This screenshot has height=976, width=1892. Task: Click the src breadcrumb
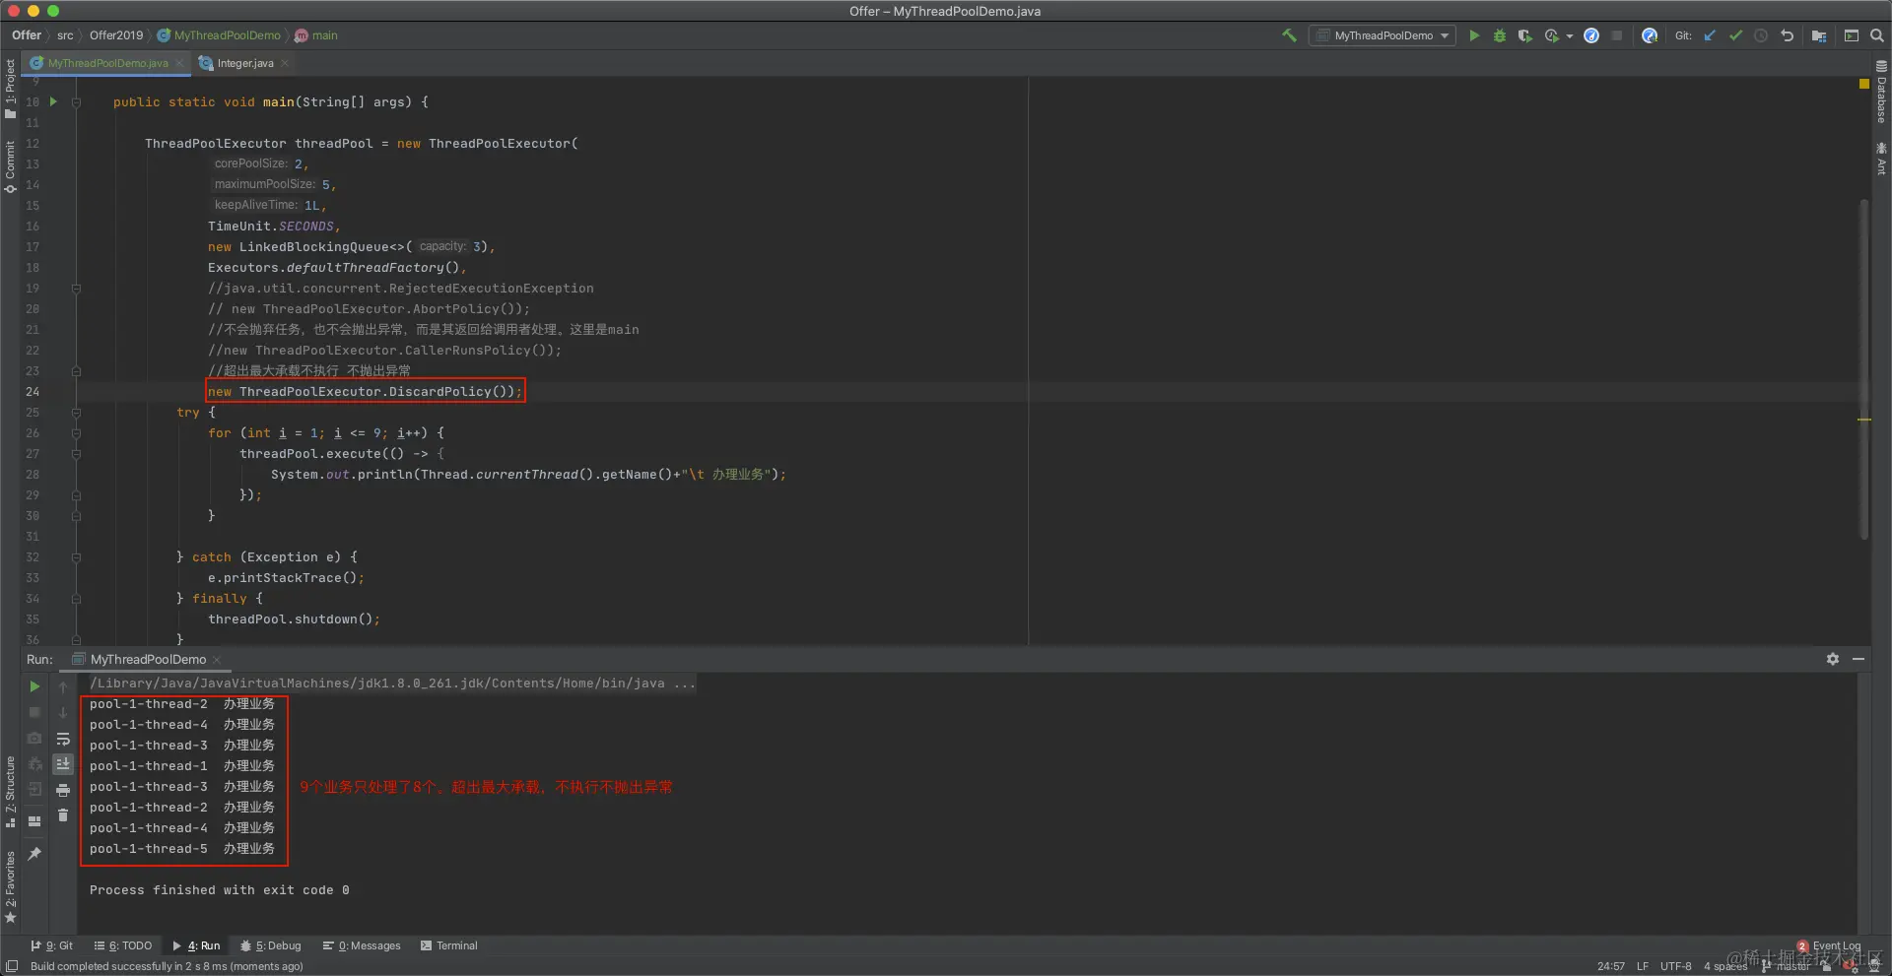(x=65, y=35)
